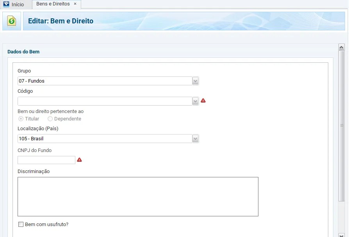Click the Receita Federal icon on Início tab
The image size is (349, 237).
point(6,4)
